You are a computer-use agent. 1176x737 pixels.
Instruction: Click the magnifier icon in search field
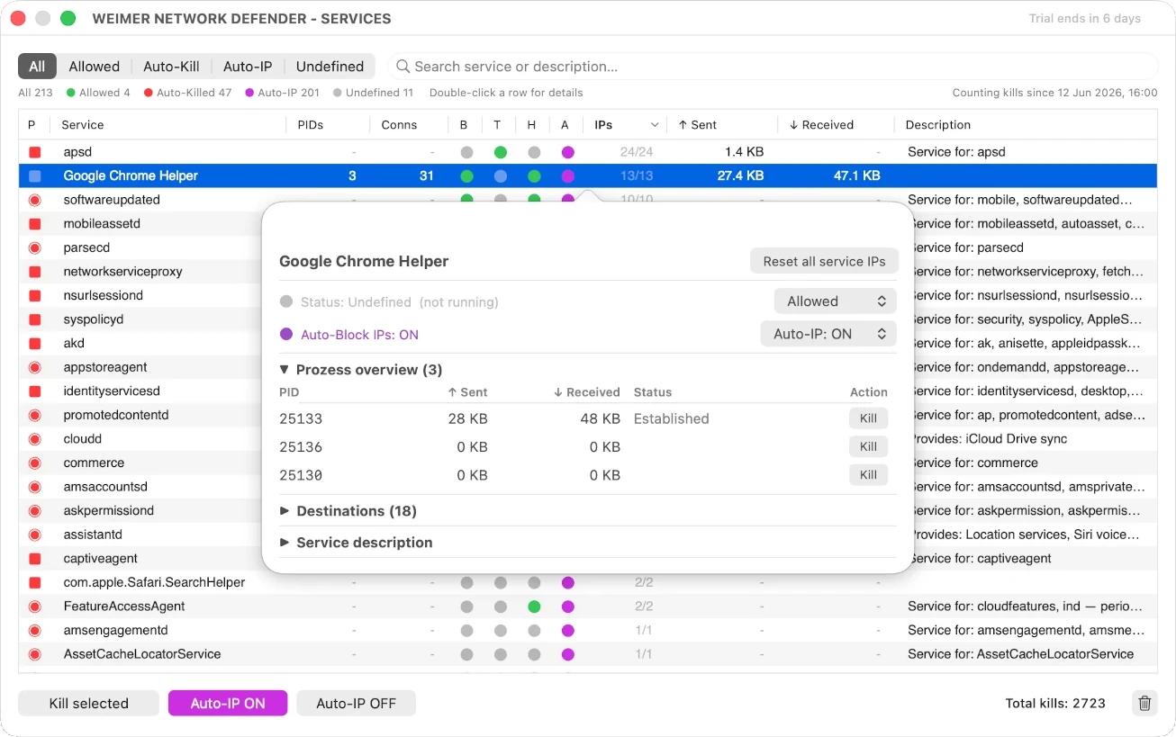click(403, 67)
